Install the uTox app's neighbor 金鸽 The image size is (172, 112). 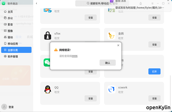(154, 44)
